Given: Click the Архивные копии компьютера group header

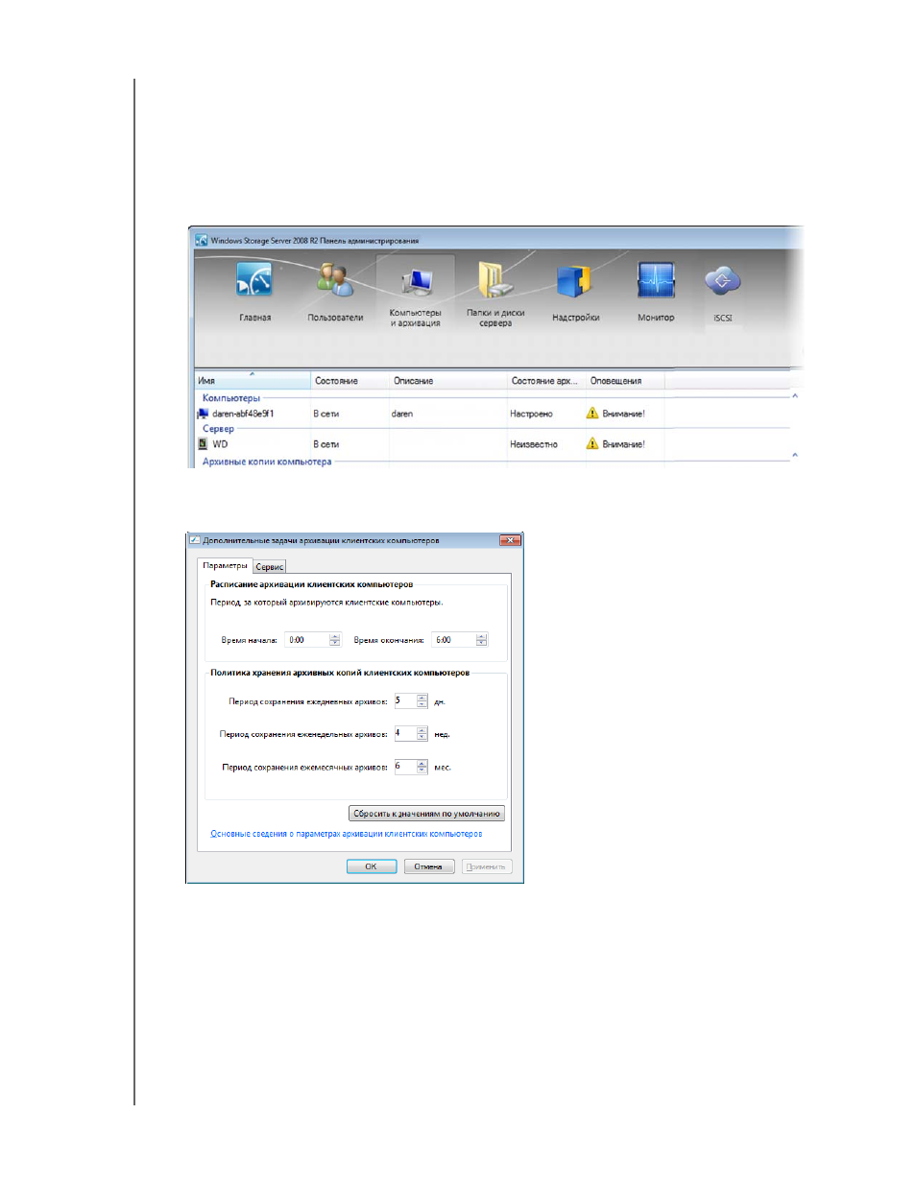Looking at the screenshot, I should [267, 462].
